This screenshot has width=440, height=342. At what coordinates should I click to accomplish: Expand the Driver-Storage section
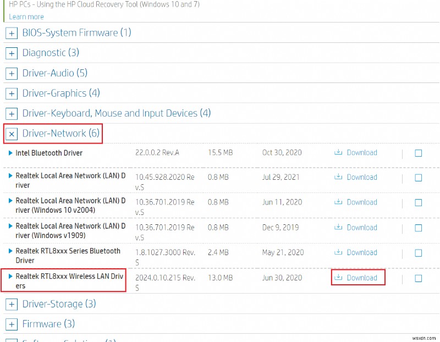point(12,304)
